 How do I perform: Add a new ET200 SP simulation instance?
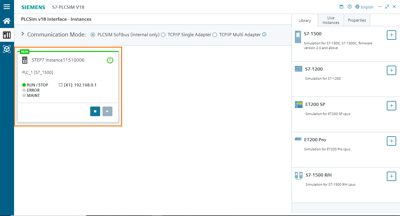pos(392,106)
